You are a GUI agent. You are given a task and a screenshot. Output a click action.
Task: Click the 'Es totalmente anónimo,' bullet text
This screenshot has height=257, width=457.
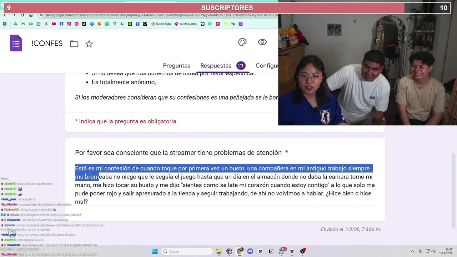[x=124, y=82]
